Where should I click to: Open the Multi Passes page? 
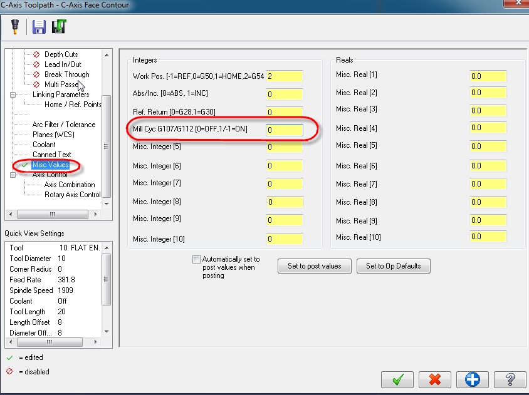61,85
